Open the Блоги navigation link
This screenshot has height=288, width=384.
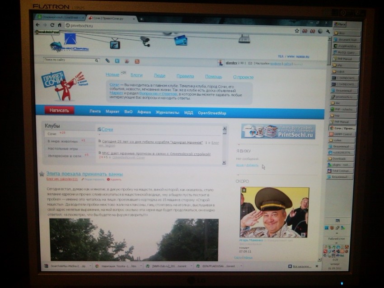click(x=136, y=75)
